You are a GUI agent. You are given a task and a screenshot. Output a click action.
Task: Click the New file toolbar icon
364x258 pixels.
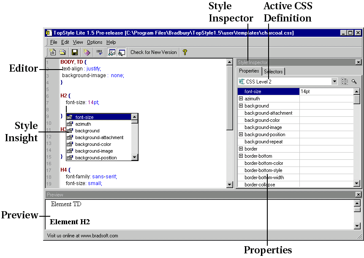(x=53, y=52)
